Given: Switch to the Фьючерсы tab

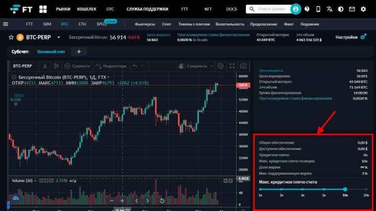Looking at the screenshot, I should pyautogui.click(x=145, y=24).
